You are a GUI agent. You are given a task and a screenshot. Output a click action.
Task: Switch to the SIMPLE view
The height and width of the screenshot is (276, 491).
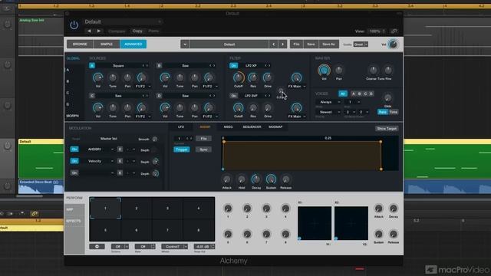coord(107,44)
